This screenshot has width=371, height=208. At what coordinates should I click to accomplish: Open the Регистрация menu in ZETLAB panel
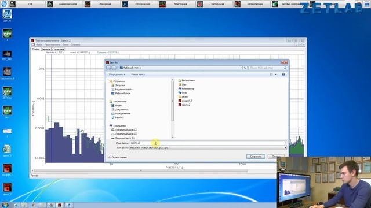180,4
